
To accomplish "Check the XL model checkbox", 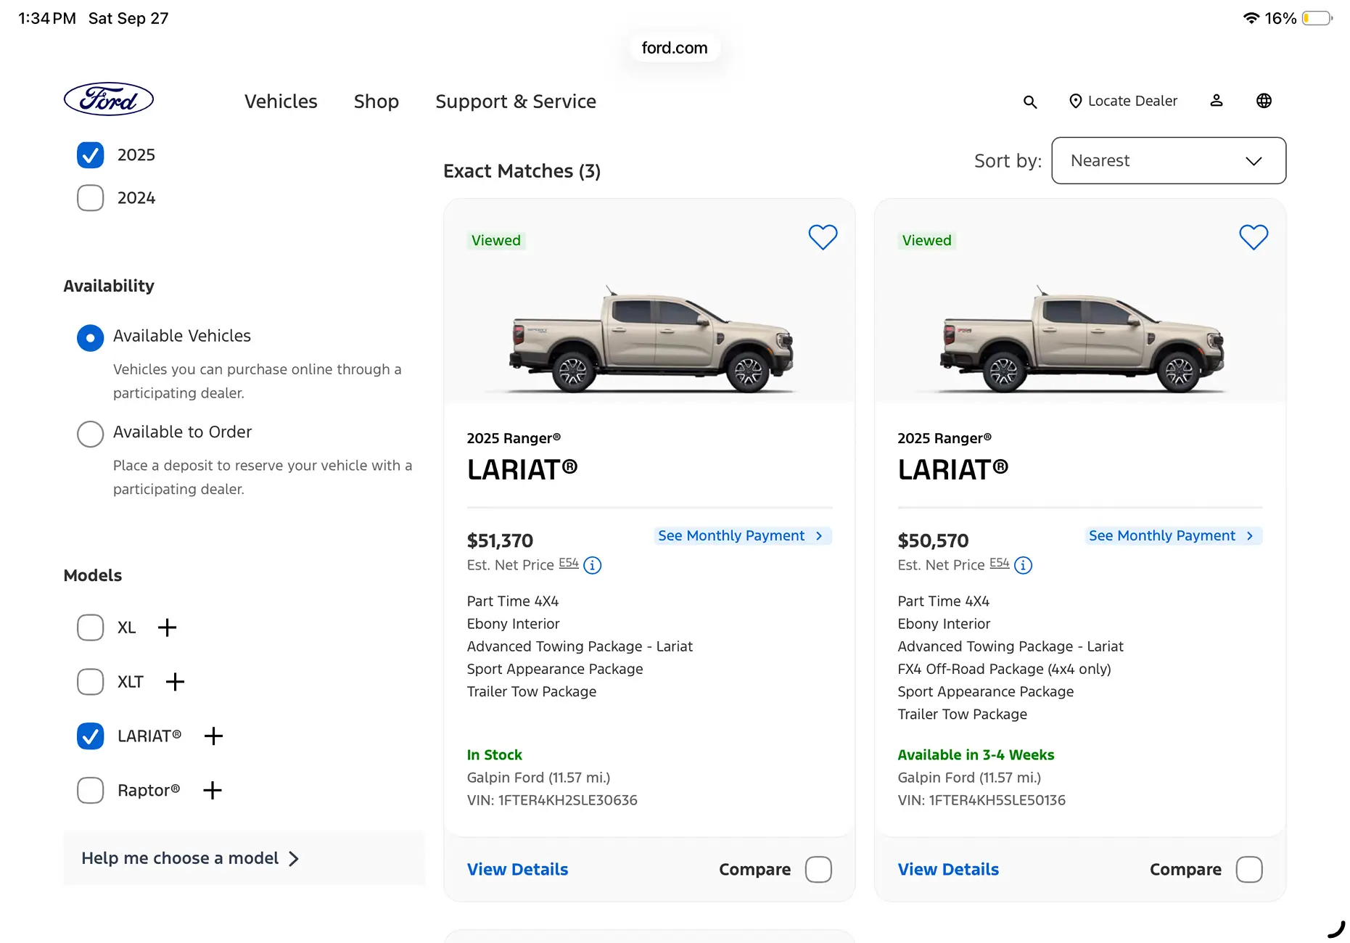I will 91,627.
